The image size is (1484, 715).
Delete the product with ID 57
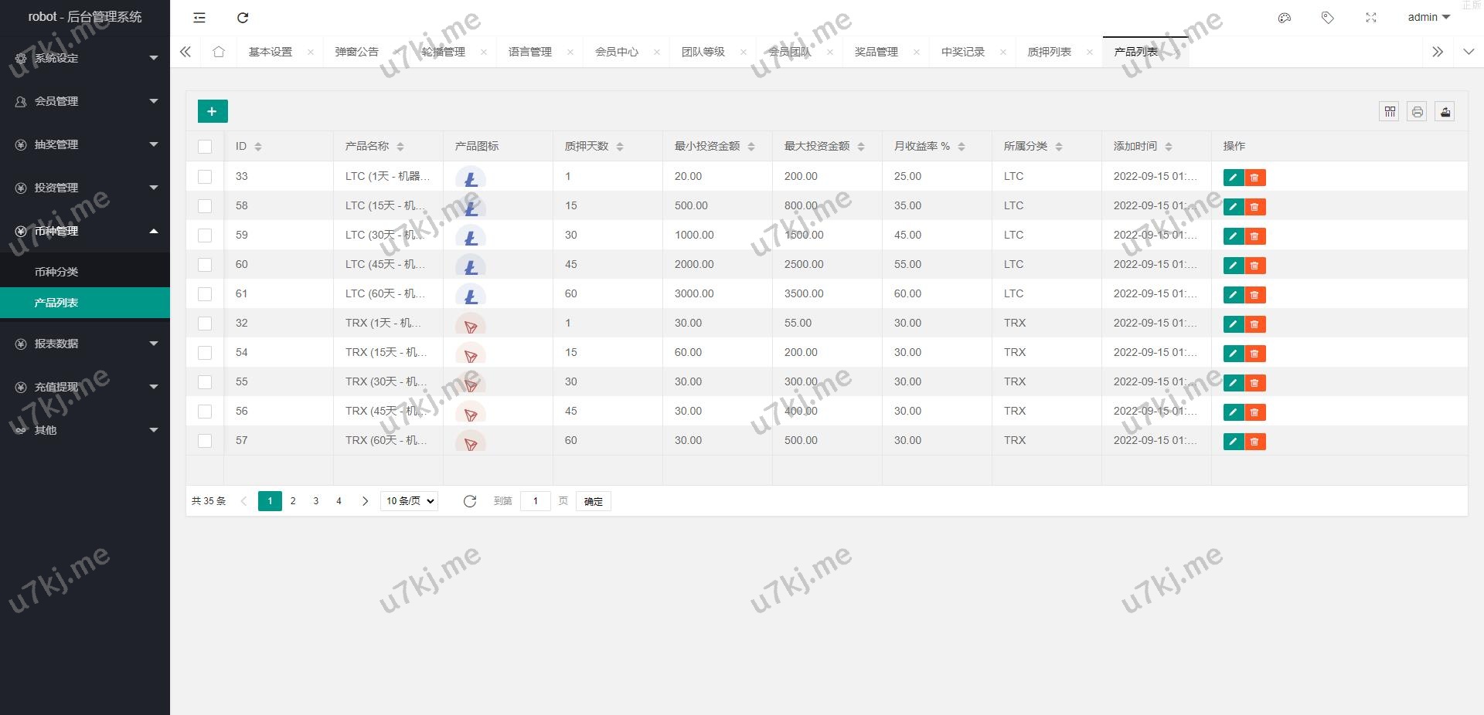coord(1254,442)
